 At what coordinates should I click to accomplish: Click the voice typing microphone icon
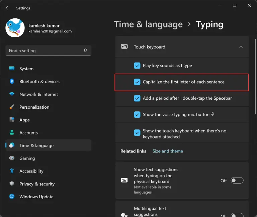(212, 114)
